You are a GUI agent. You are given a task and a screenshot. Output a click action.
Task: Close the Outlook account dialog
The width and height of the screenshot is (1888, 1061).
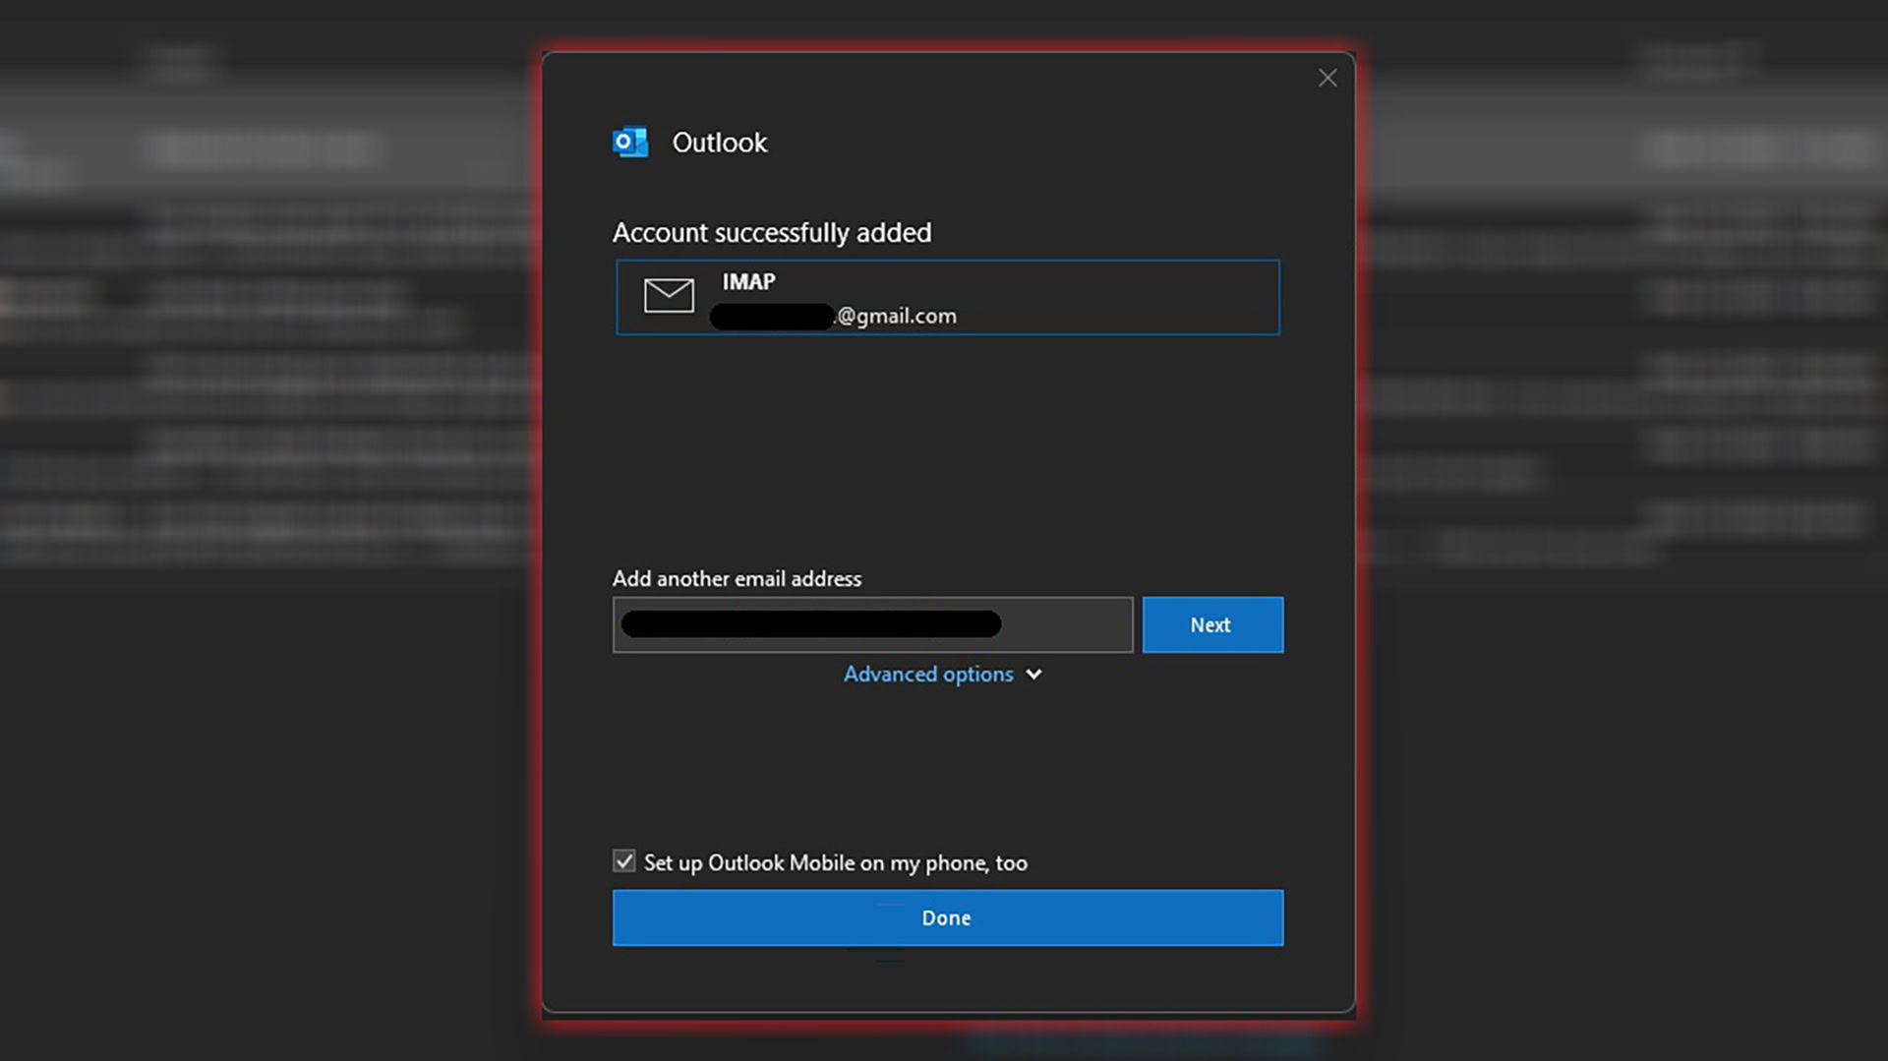(1327, 79)
